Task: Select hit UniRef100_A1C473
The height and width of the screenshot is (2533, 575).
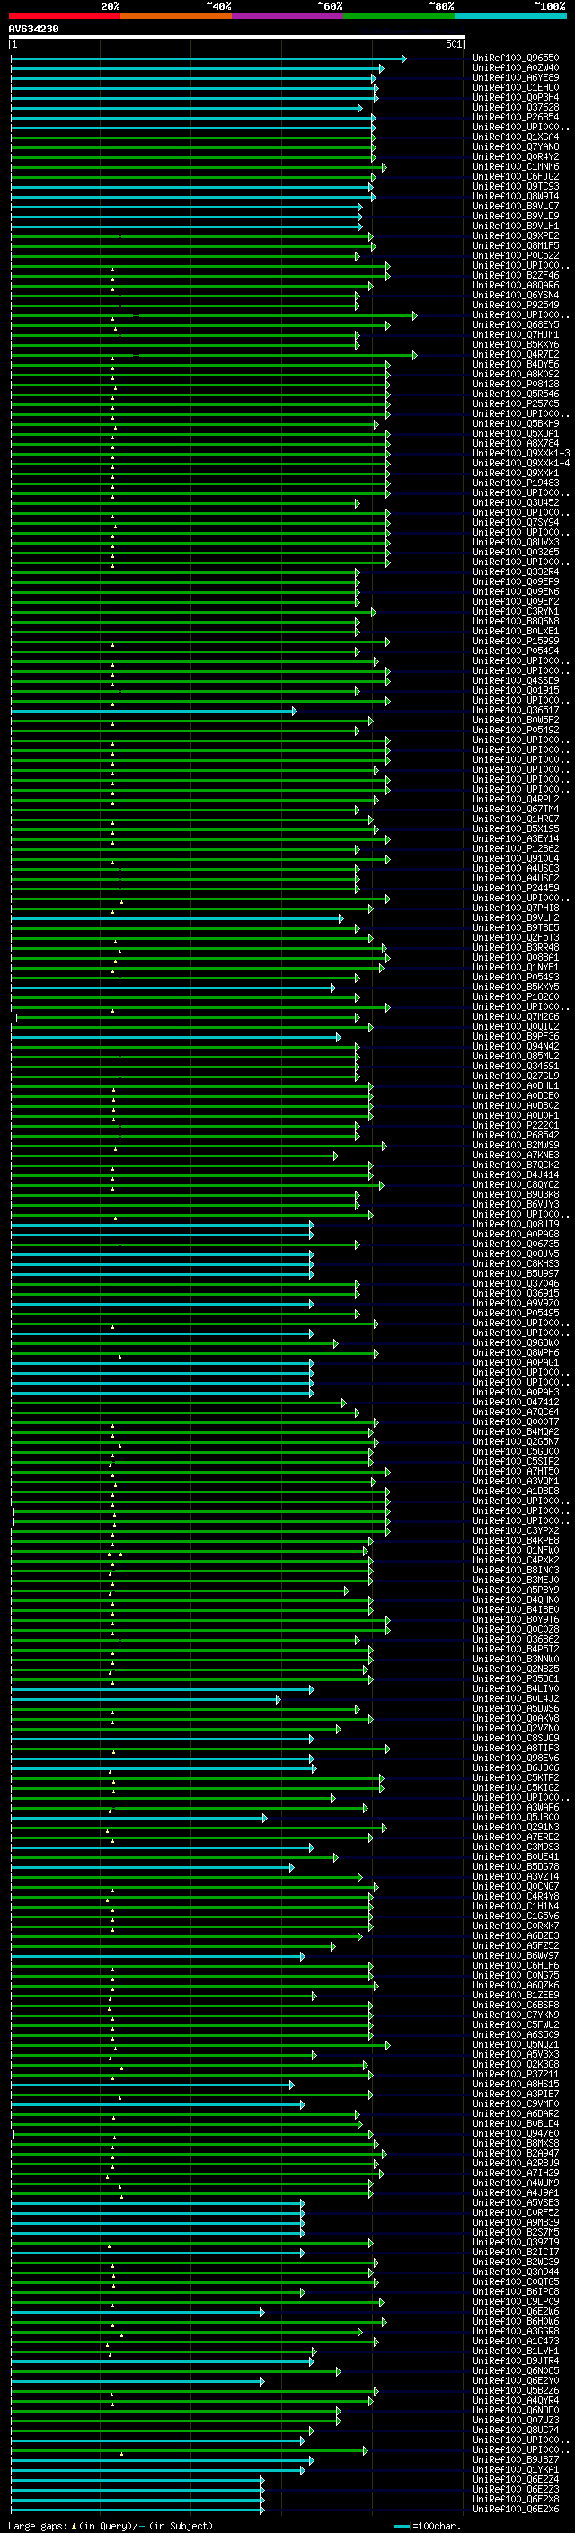Action: click(x=516, y=2343)
